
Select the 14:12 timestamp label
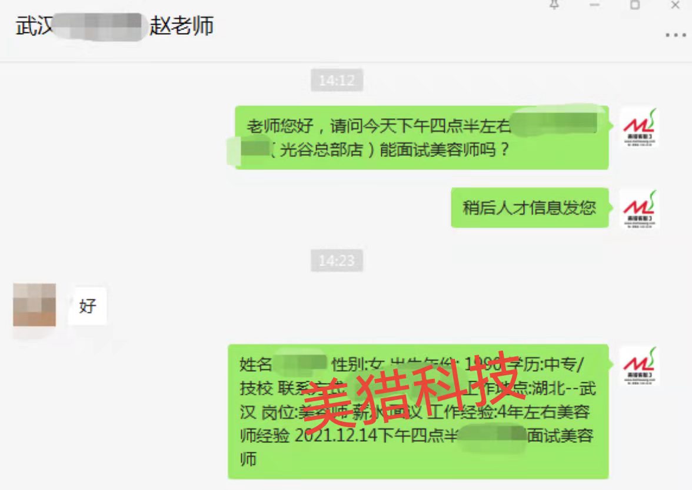tap(337, 80)
